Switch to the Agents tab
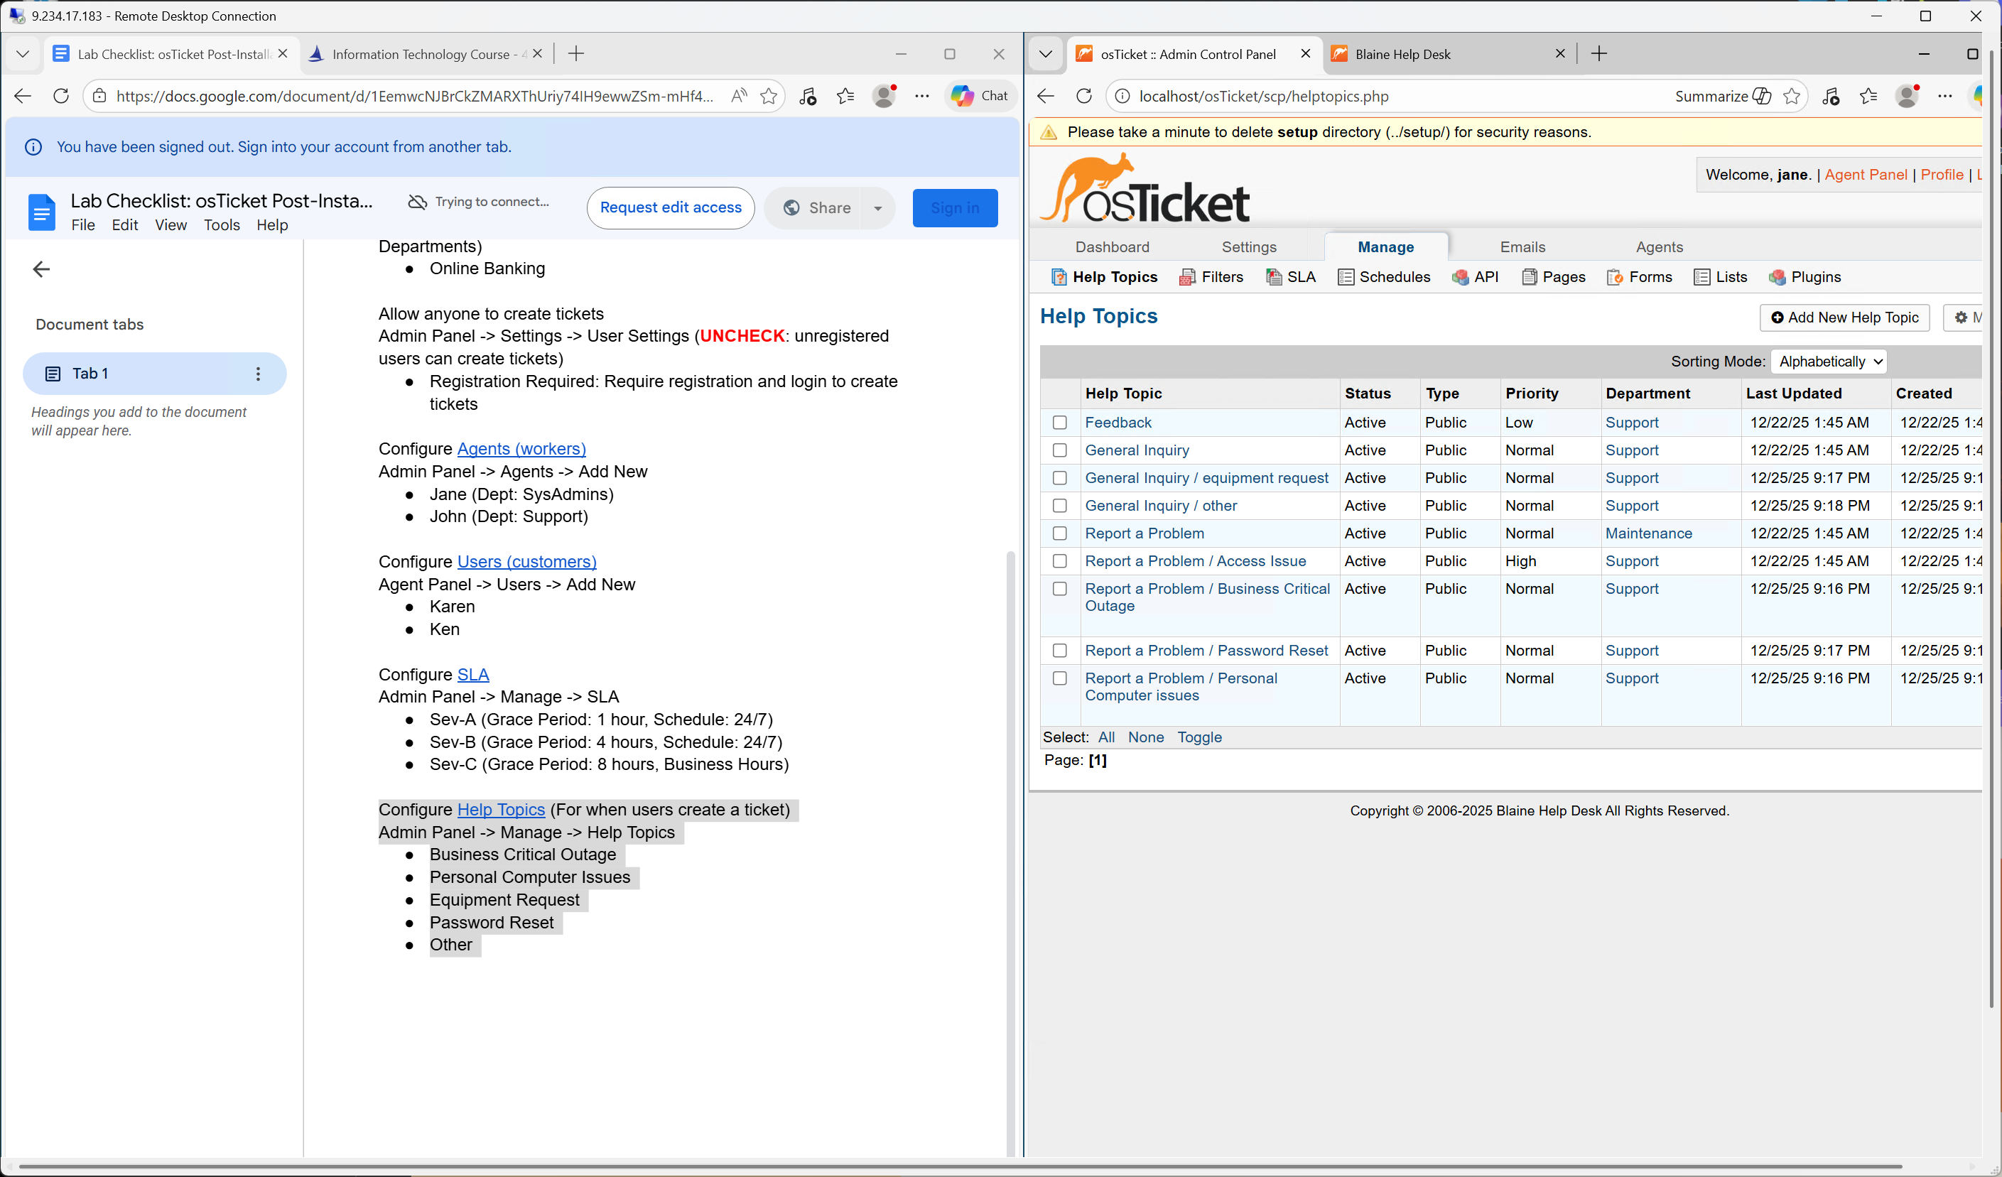Screen dimensions: 2002x1177 pos(1659,247)
